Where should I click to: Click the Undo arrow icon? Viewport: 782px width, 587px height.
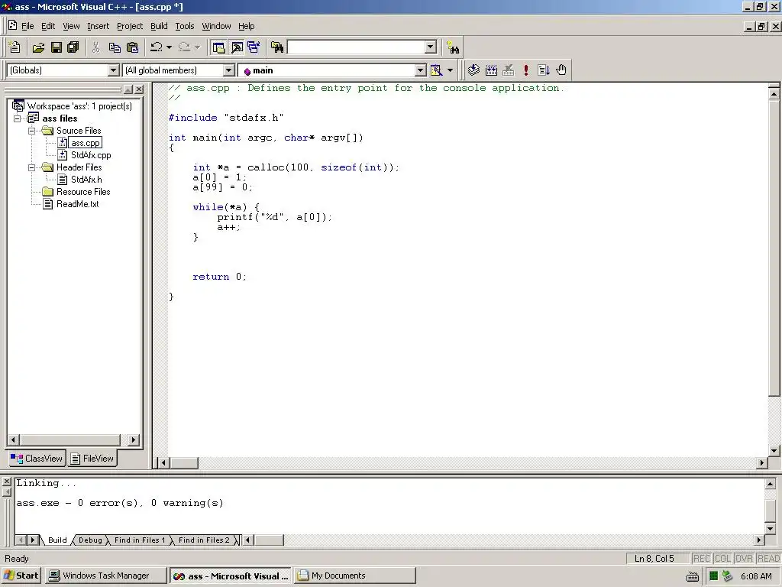[x=156, y=47]
